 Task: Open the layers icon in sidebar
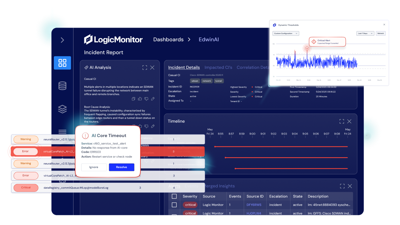[63, 109]
